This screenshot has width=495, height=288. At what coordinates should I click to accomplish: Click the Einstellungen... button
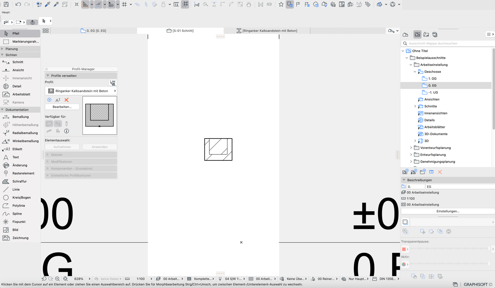448,211
